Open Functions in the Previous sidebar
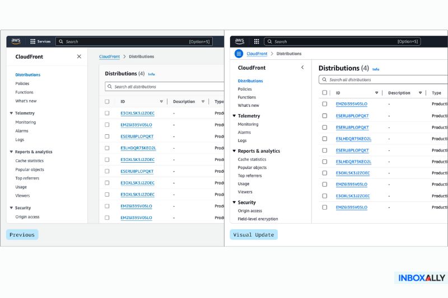 (x=24, y=92)
